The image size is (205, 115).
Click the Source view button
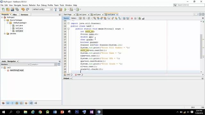[66, 18]
